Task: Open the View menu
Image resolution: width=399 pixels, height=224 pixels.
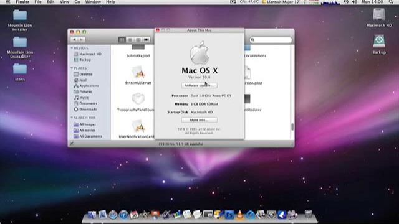Action: pyautogui.click(x=64, y=2)
